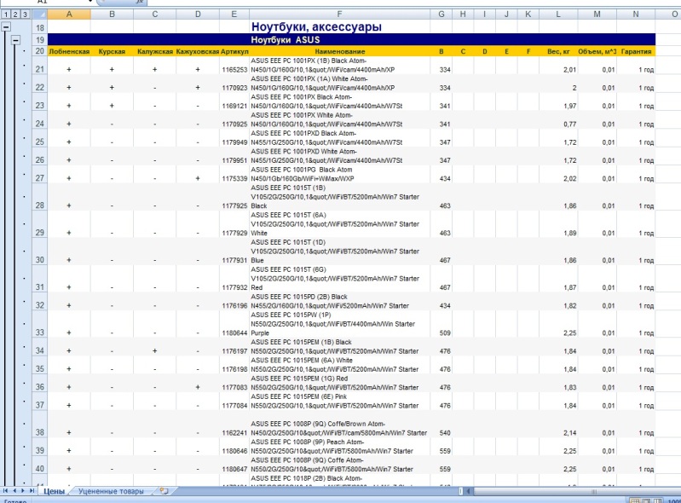Show outline level 1 only
The height and width of the screenshot is (503, 681).
point(6,14)
